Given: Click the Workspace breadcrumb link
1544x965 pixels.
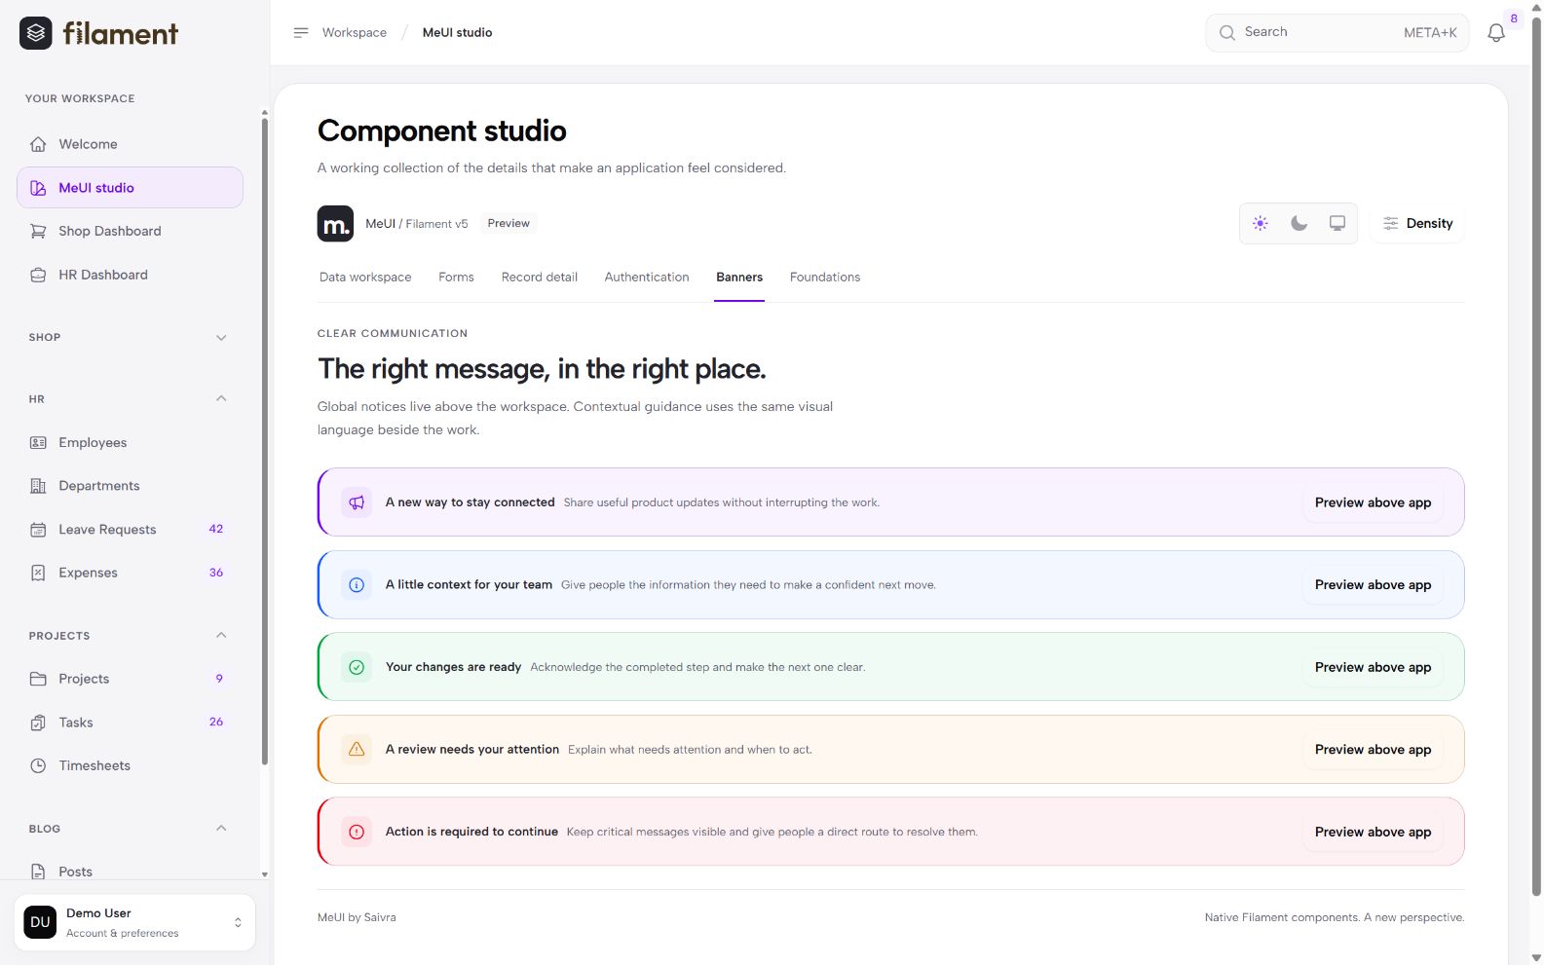Looking at the screenshot, I should pos(355,32).
